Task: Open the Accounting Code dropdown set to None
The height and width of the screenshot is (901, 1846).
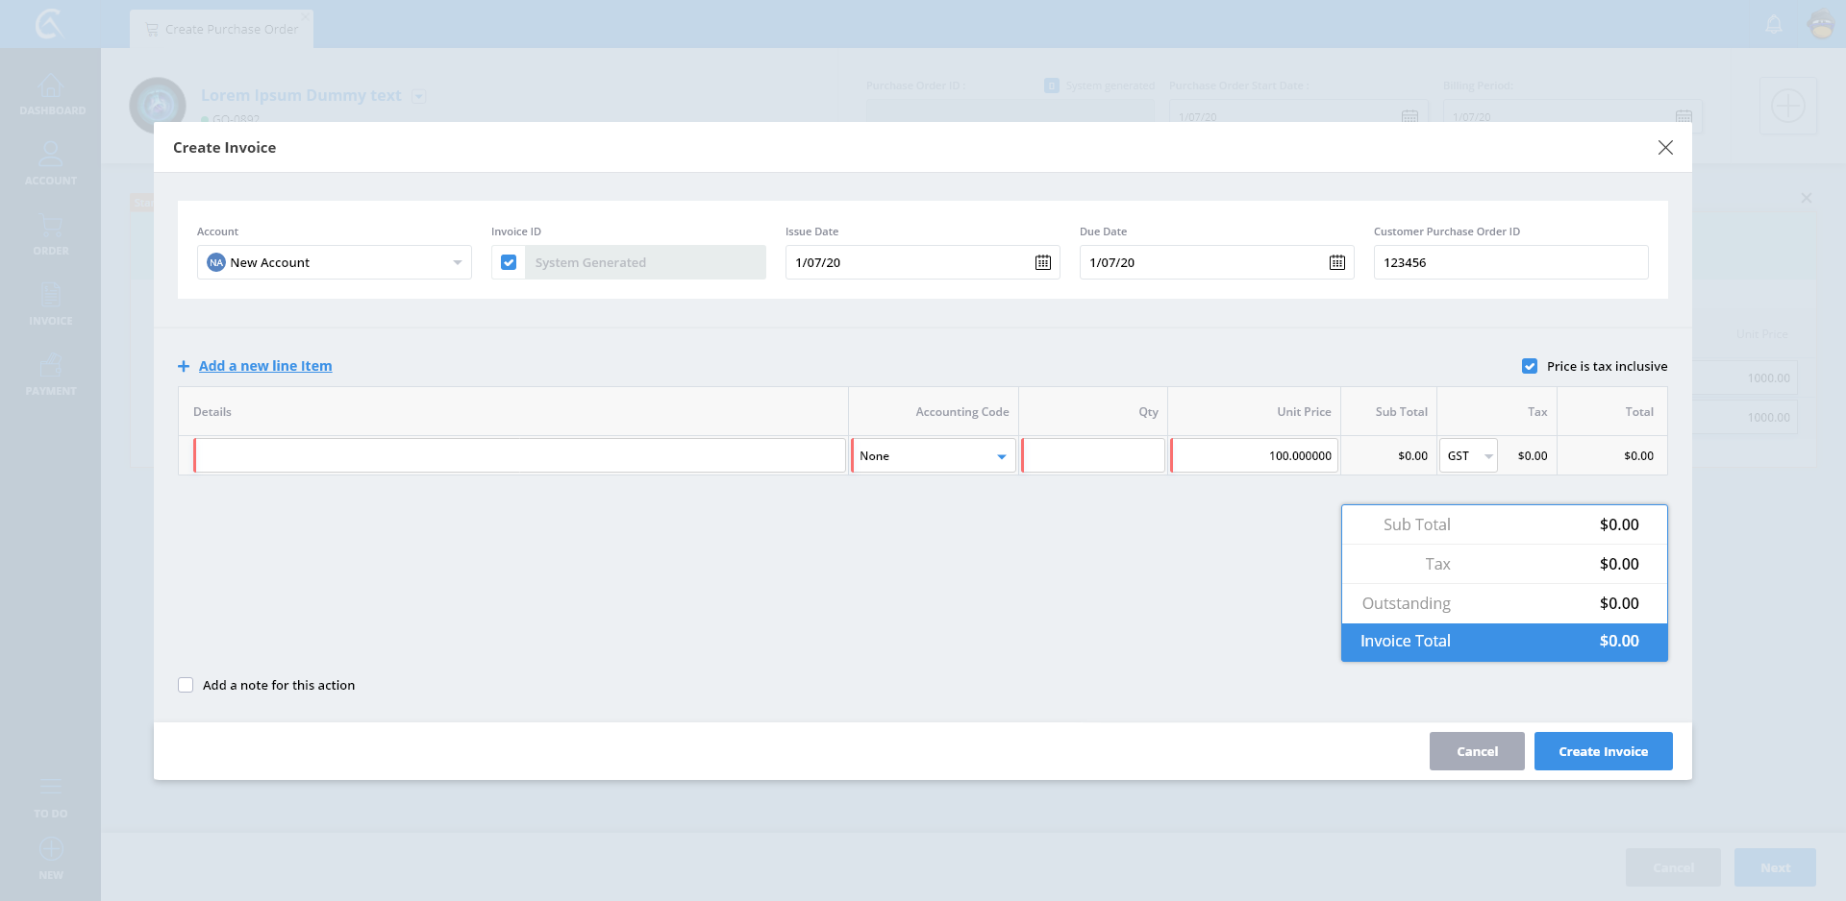Action: click(934, 455)
